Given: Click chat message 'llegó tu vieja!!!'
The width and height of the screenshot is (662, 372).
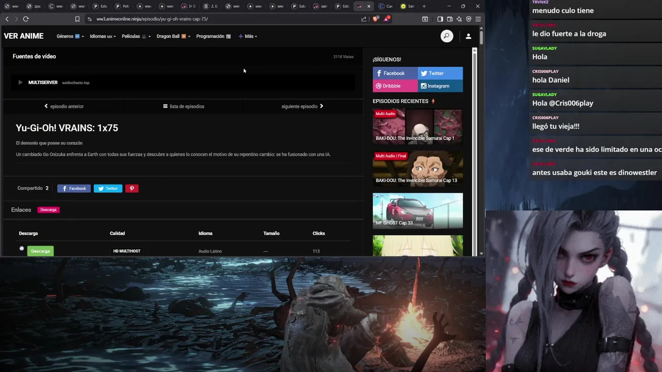Looking at the screenshot, I should (556, 127).
